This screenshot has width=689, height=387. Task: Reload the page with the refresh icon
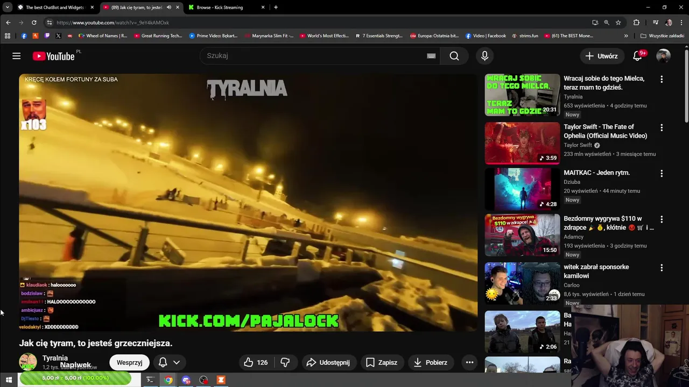pos(34,23)
